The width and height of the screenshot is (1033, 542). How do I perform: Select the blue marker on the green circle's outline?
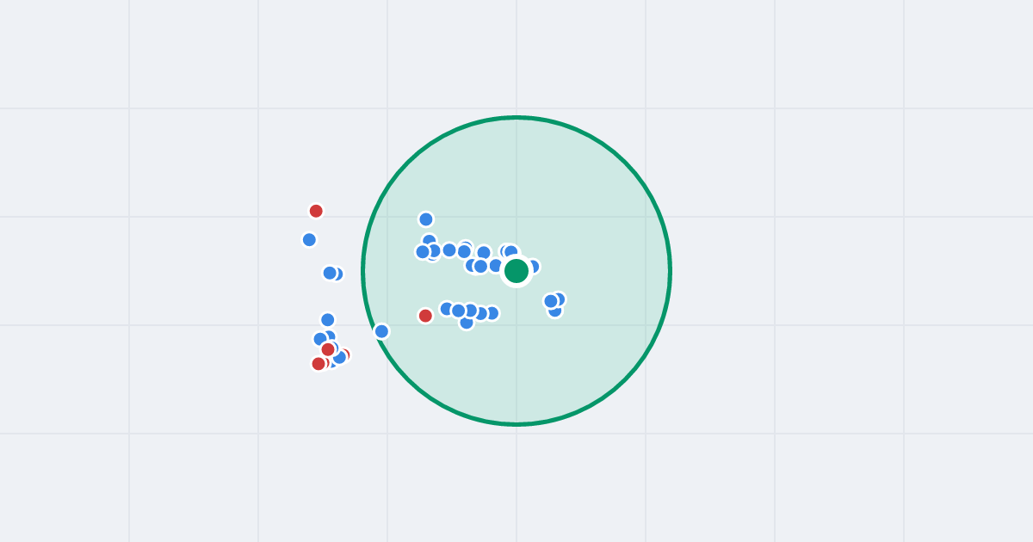(x=381, y=331)
